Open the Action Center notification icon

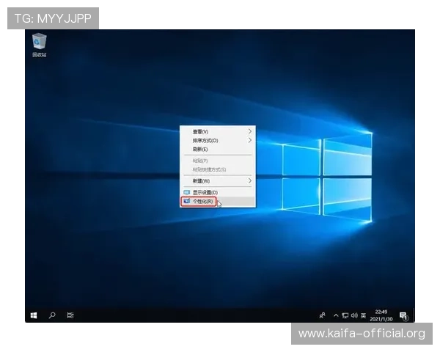(x=403, y=316)
